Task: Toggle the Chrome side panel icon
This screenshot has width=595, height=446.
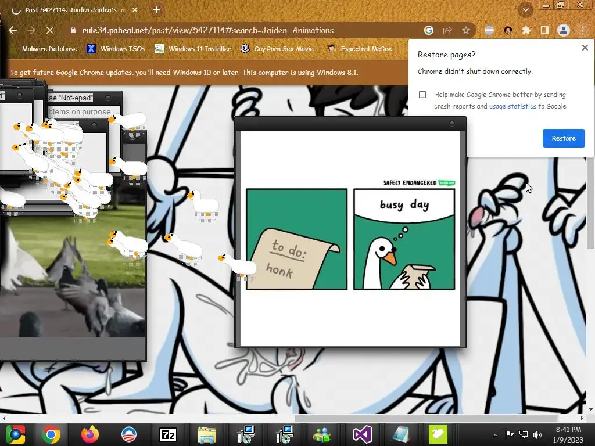Action: 545,30
